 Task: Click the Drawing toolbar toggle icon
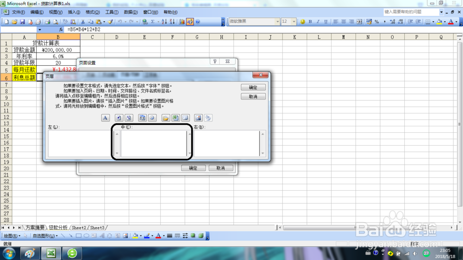tap(190, 22)
